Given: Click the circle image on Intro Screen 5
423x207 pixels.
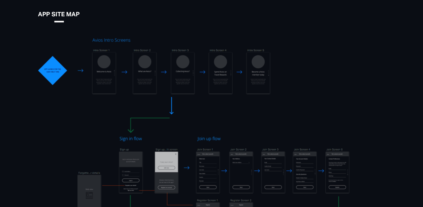Looking at the screenshot, I should click(258, 62).
